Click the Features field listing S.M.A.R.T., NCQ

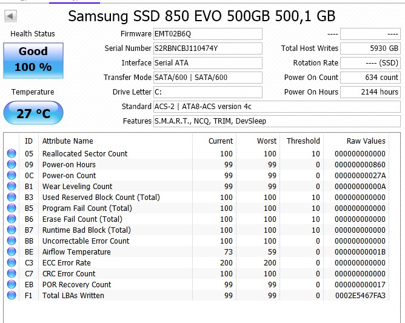coord(277,121)
